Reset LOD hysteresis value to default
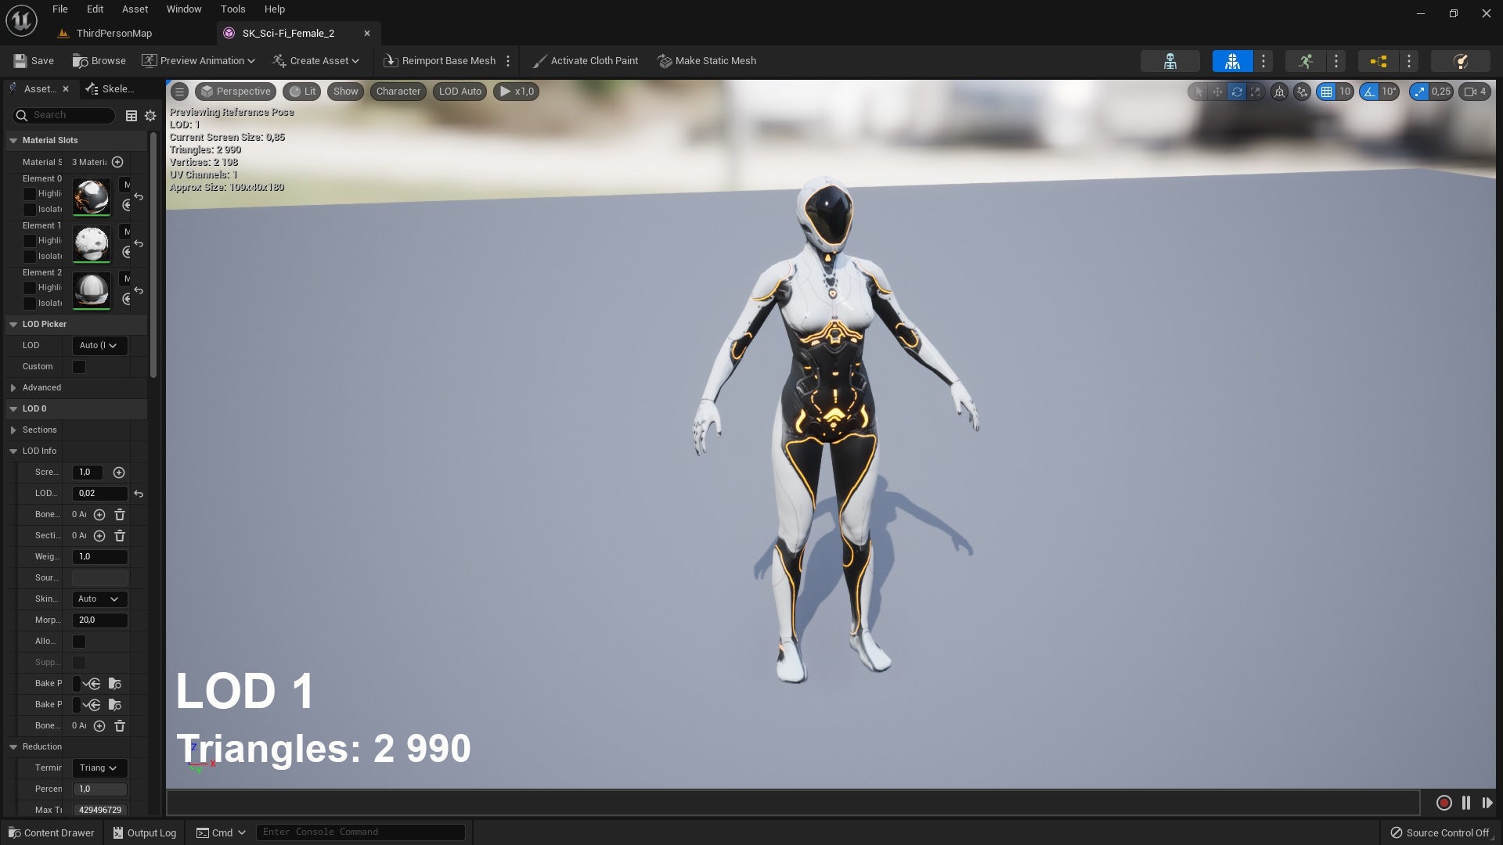Viewport: 1503px width, 845px height. [139, 494]
